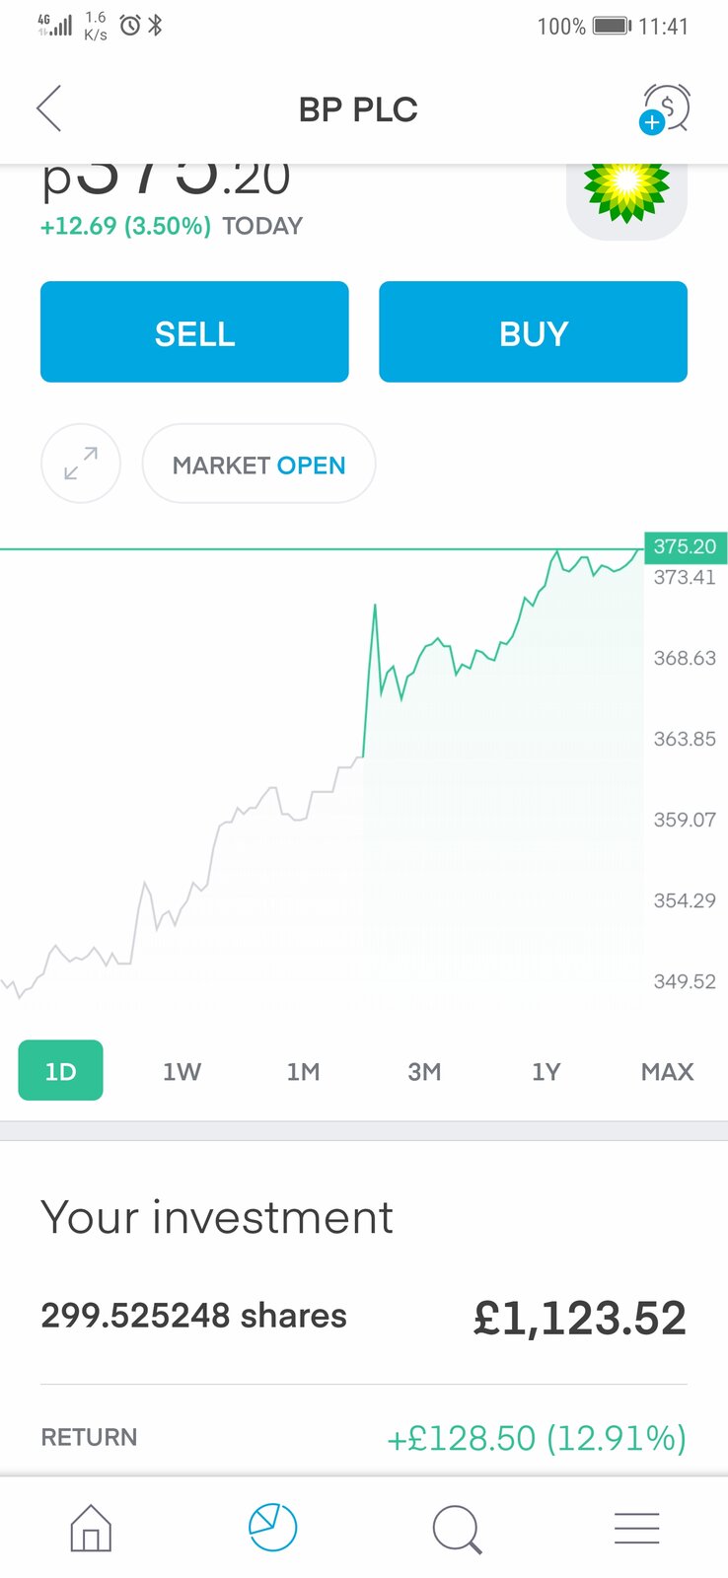This screenshot has height=1578, width=728.
Task: Expand chart to fullscreen
Action: (81, 464)
